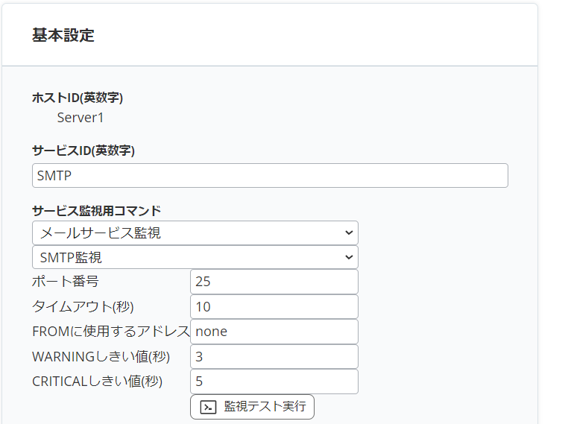The image size is (568, 424).
Task: Click the ポート番号 label text
Action: click(66, 282)
